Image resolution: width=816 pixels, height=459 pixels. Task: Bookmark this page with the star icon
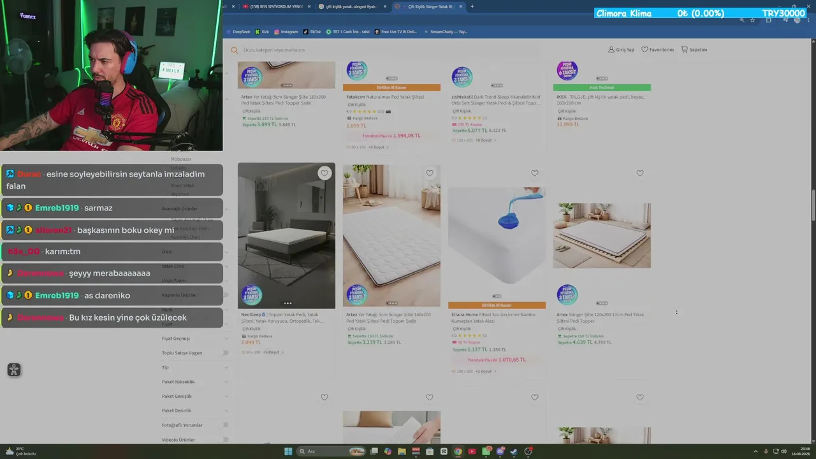(752, 20)
